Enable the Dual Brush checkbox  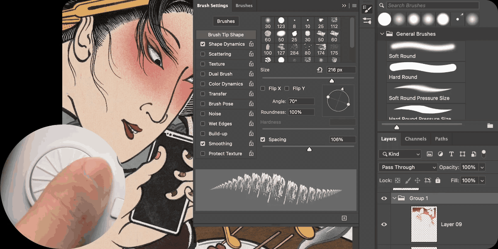(x=203, y=74)
